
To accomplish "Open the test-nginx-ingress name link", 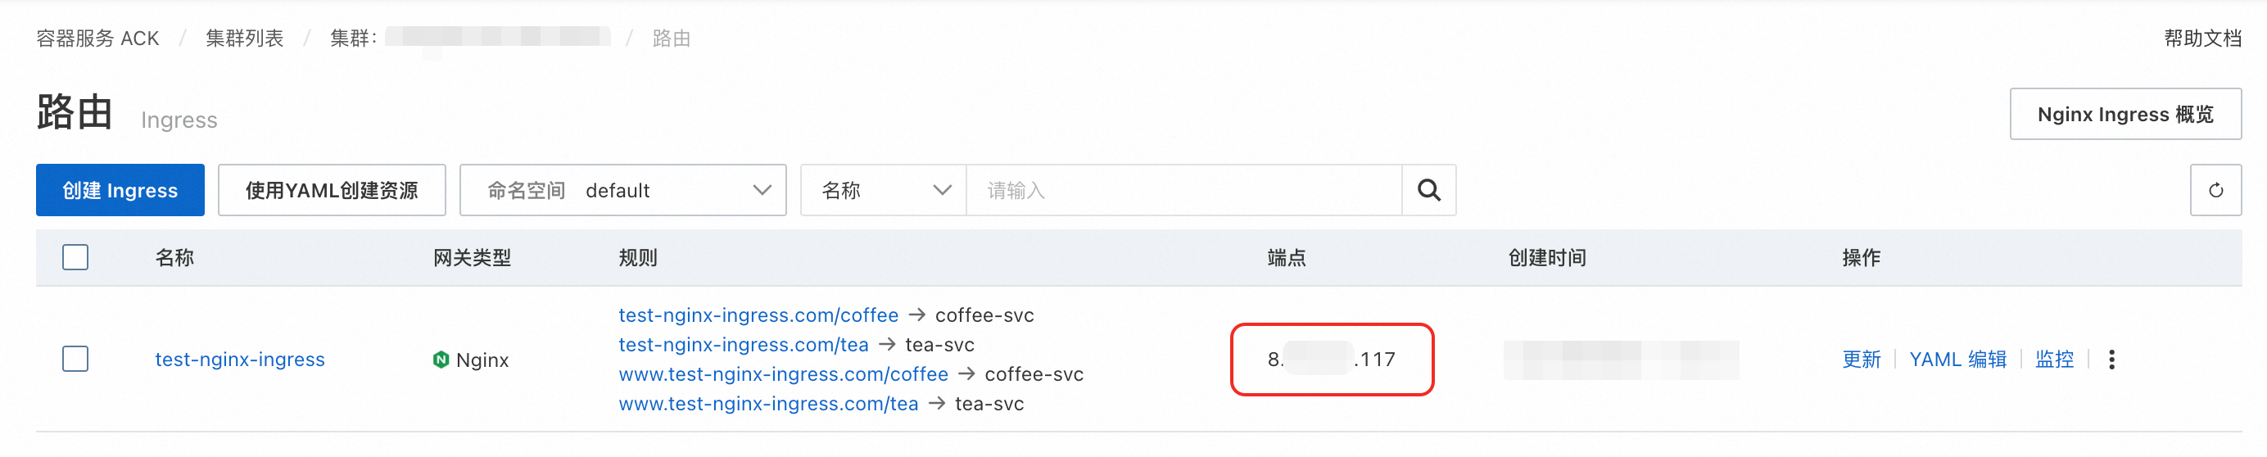I will pyautogui.click(x=240, y=360).
